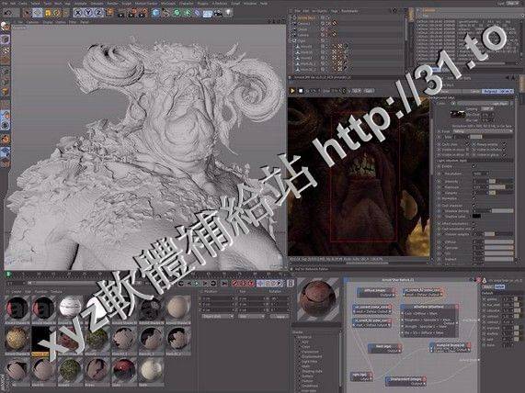Toggle the Z axis lock
The width and height of the screenshot is (525, 393).
pos(98,13)
